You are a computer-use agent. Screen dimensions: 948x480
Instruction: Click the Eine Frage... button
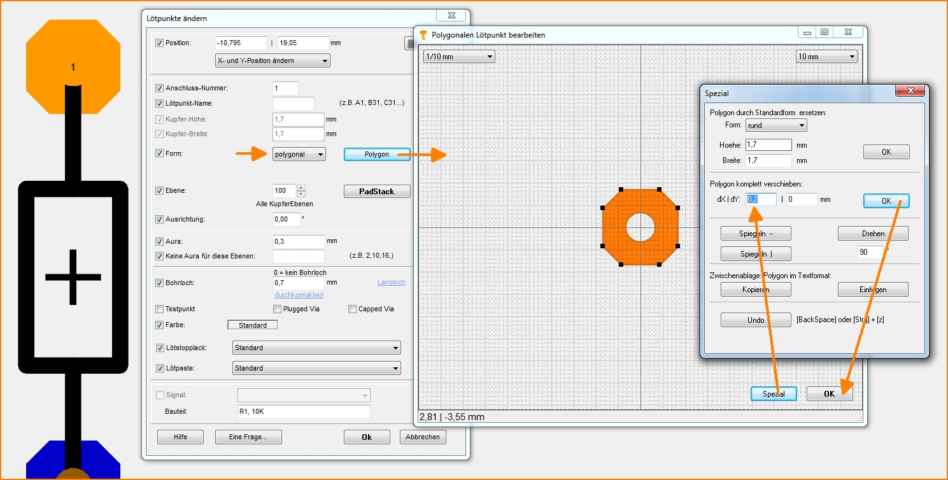pyautogui.click(x=248, y=437)
